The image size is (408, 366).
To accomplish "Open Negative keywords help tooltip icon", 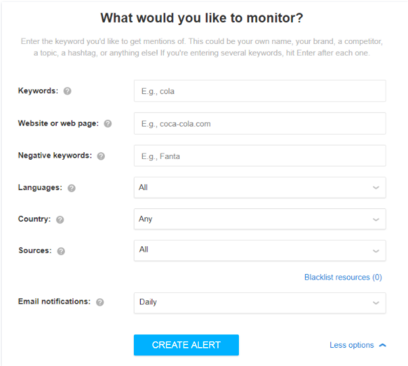I will click(101, 156).
